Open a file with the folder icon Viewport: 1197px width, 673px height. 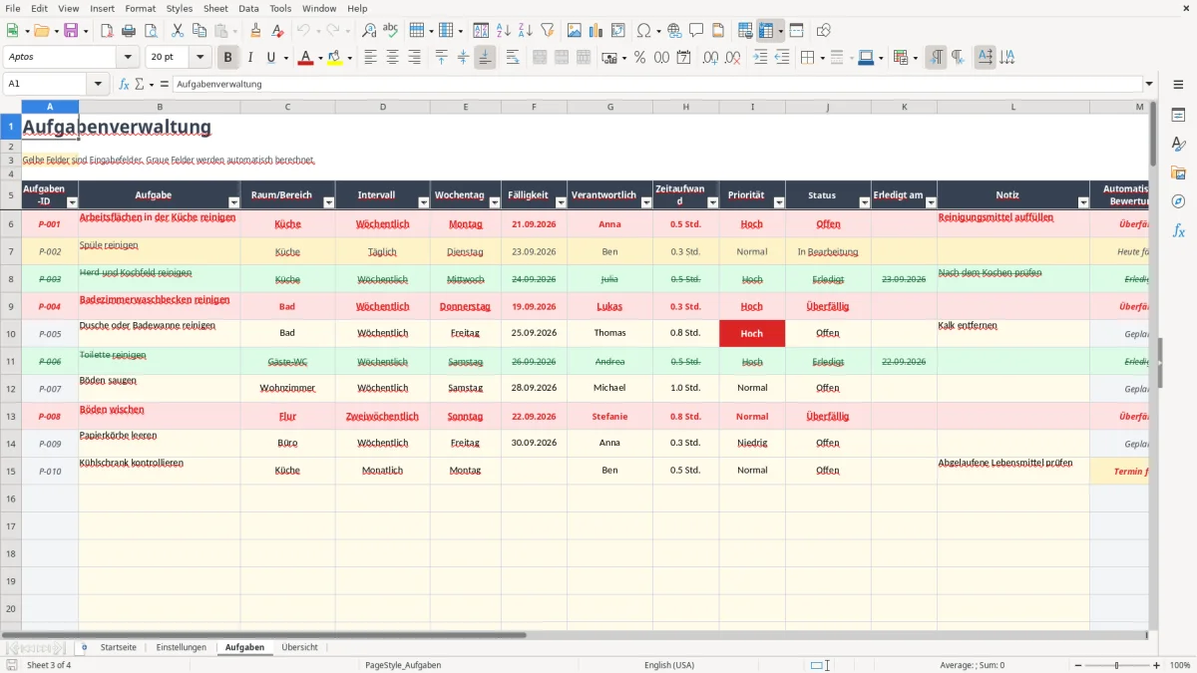tap(40, 31)
